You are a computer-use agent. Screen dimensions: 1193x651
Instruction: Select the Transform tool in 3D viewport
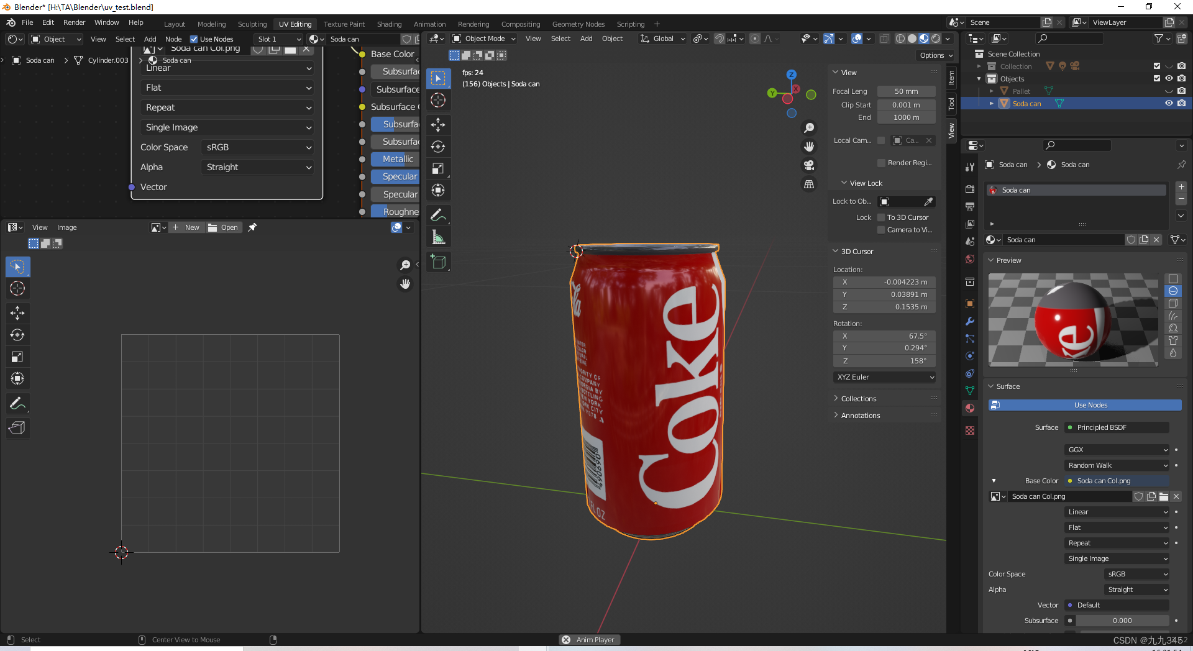[x=438, y=190]
